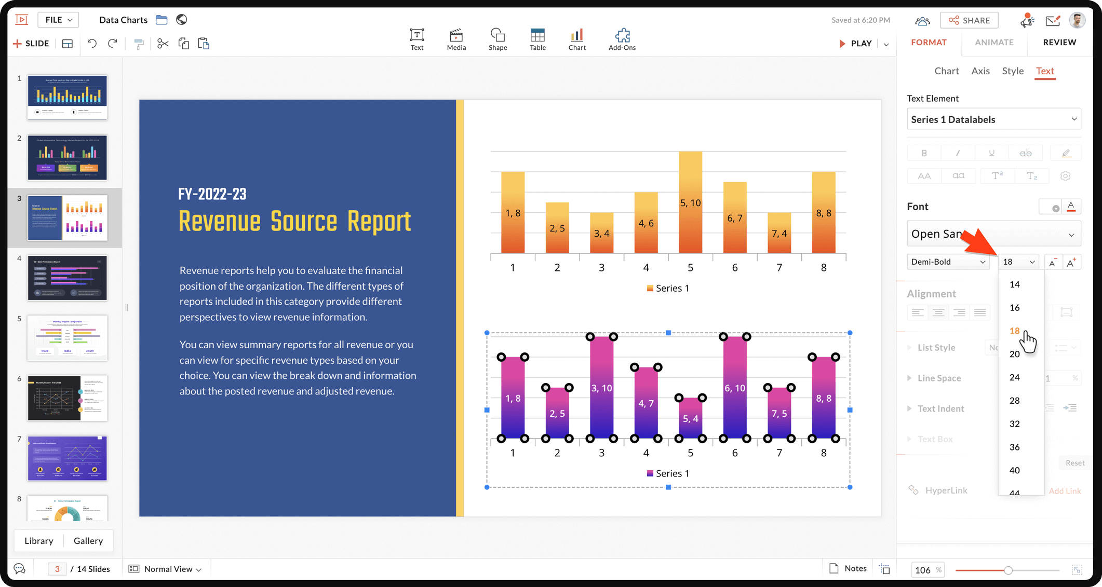This screenshot has height=587, width=1102.
Task: Click the format painter icon
Action: point(139,44)
